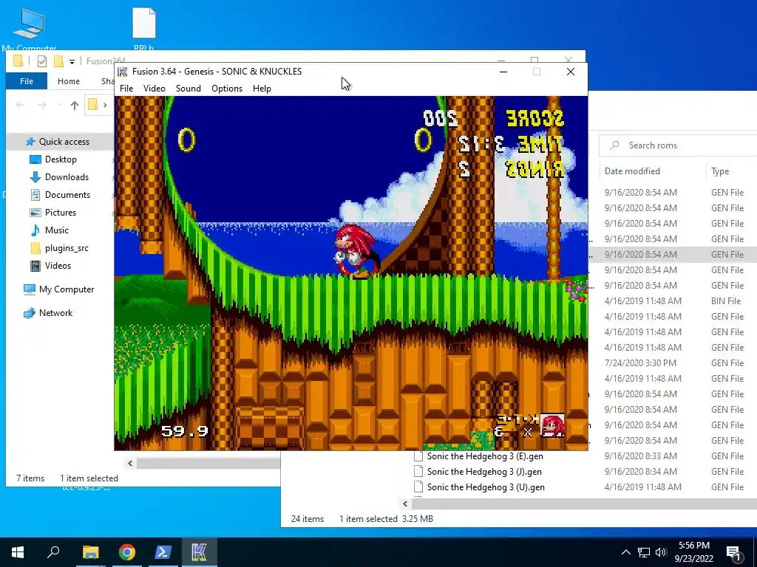Open File menu in Fusion window
Viewport: 757px width, 567px height.
click(126, 89)
